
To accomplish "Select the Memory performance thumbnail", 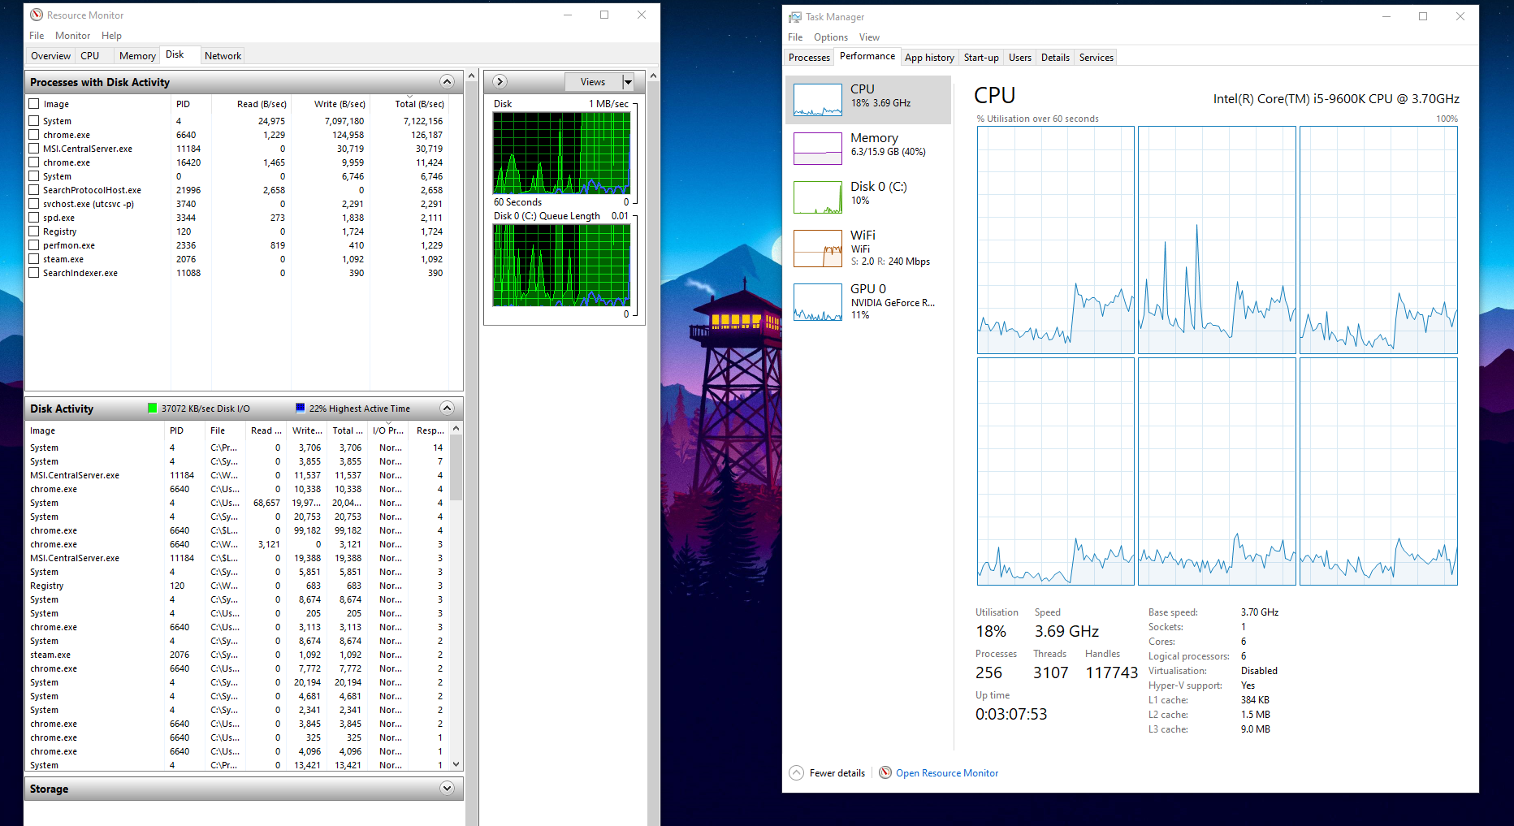I will click(818, 149).
